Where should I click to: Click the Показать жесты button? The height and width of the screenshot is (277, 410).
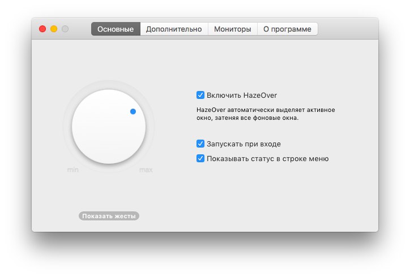click(x=109, y=216)
